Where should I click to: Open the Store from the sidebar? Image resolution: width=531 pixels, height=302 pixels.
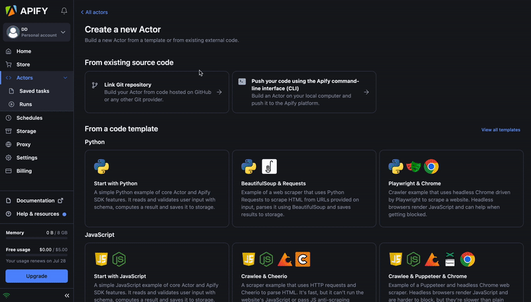pos(23,64)
